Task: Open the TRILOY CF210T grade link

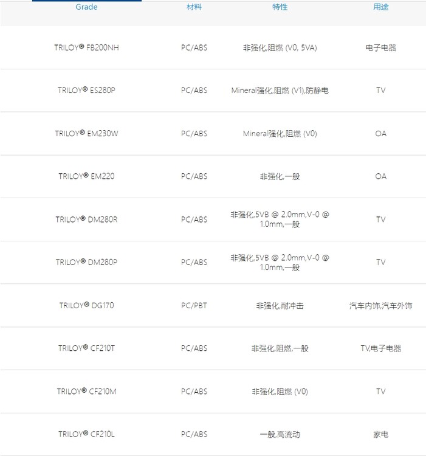Action: pos(86,348)
